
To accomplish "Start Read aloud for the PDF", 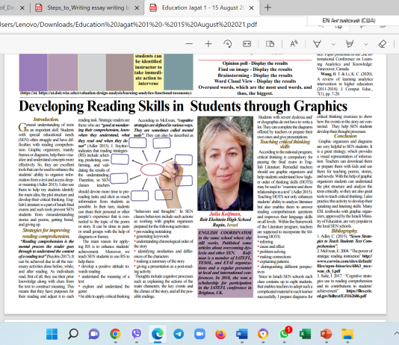I will pos(294,44).
